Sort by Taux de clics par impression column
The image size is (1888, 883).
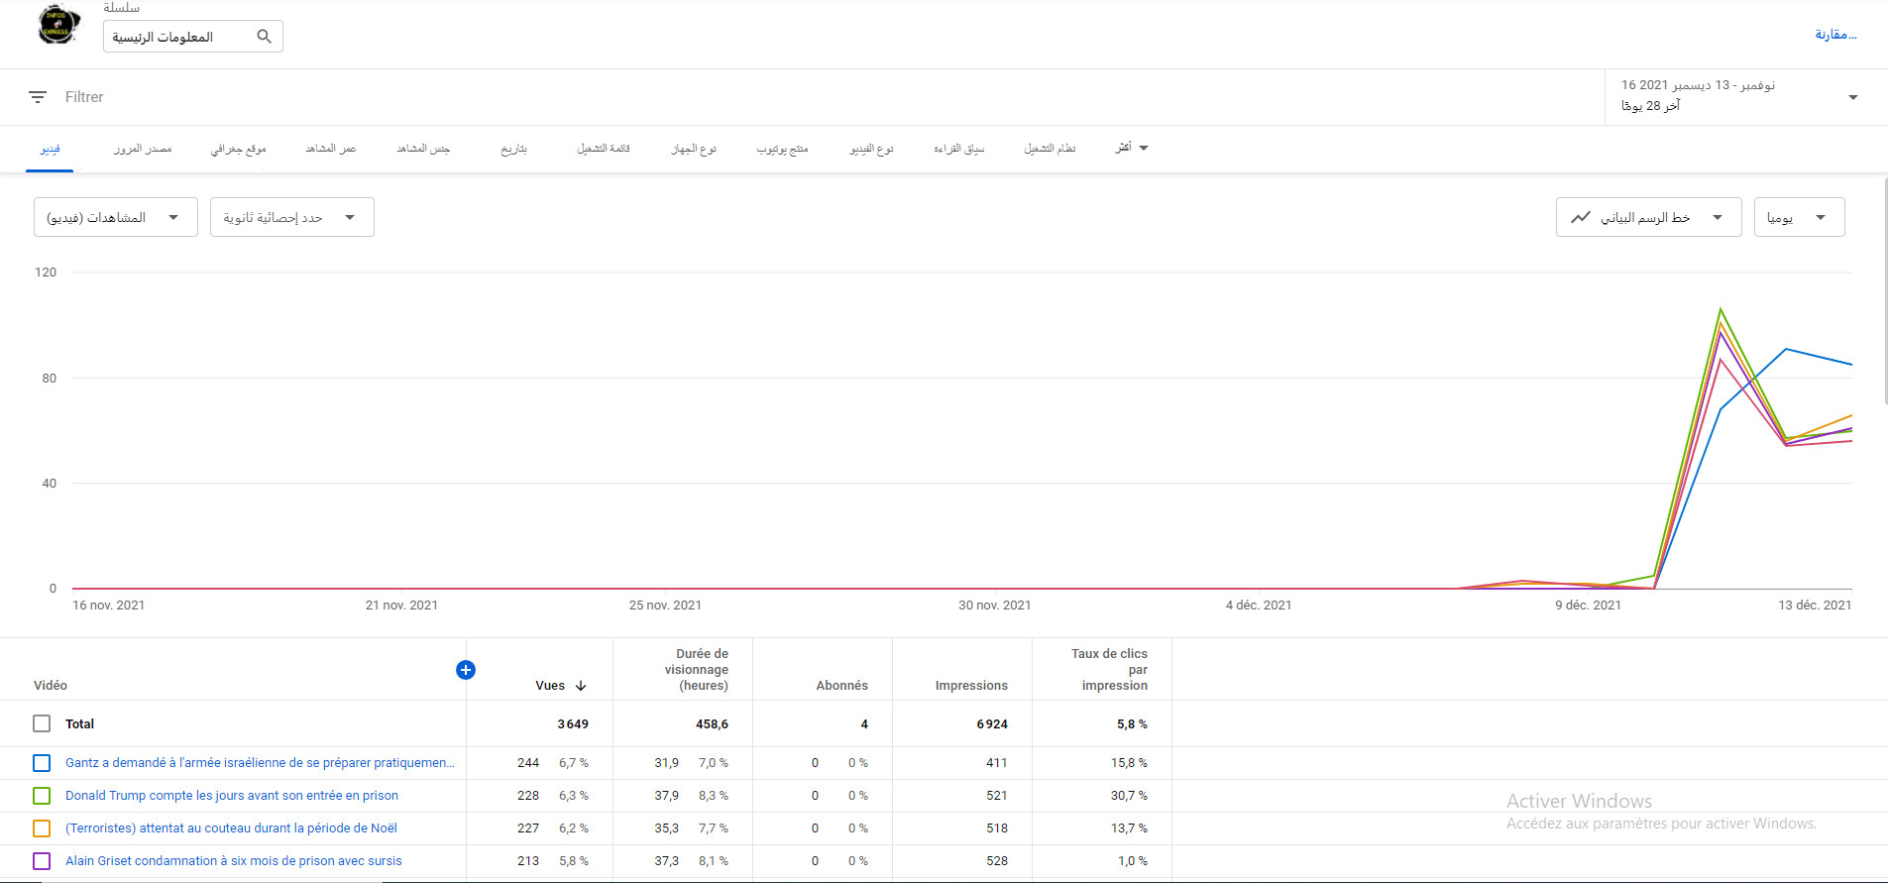[1110, 670]
